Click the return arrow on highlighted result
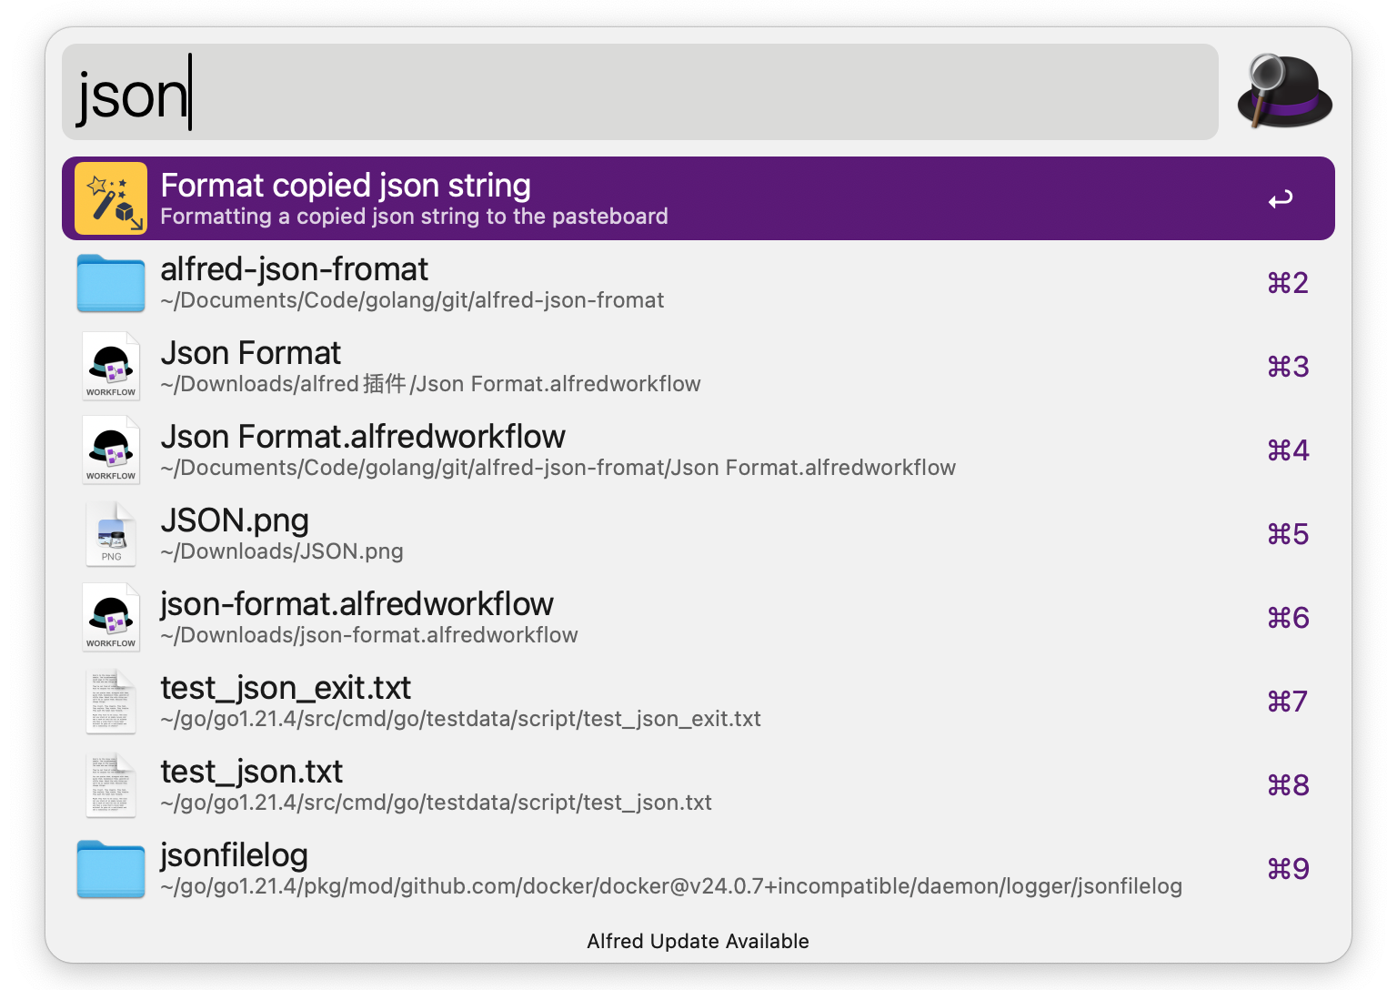 [1281, 198]
